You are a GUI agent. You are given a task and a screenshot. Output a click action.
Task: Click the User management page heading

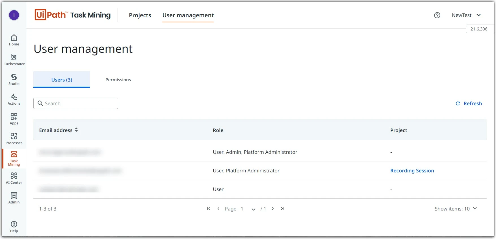pyautogui.click(x=83, y=49)
